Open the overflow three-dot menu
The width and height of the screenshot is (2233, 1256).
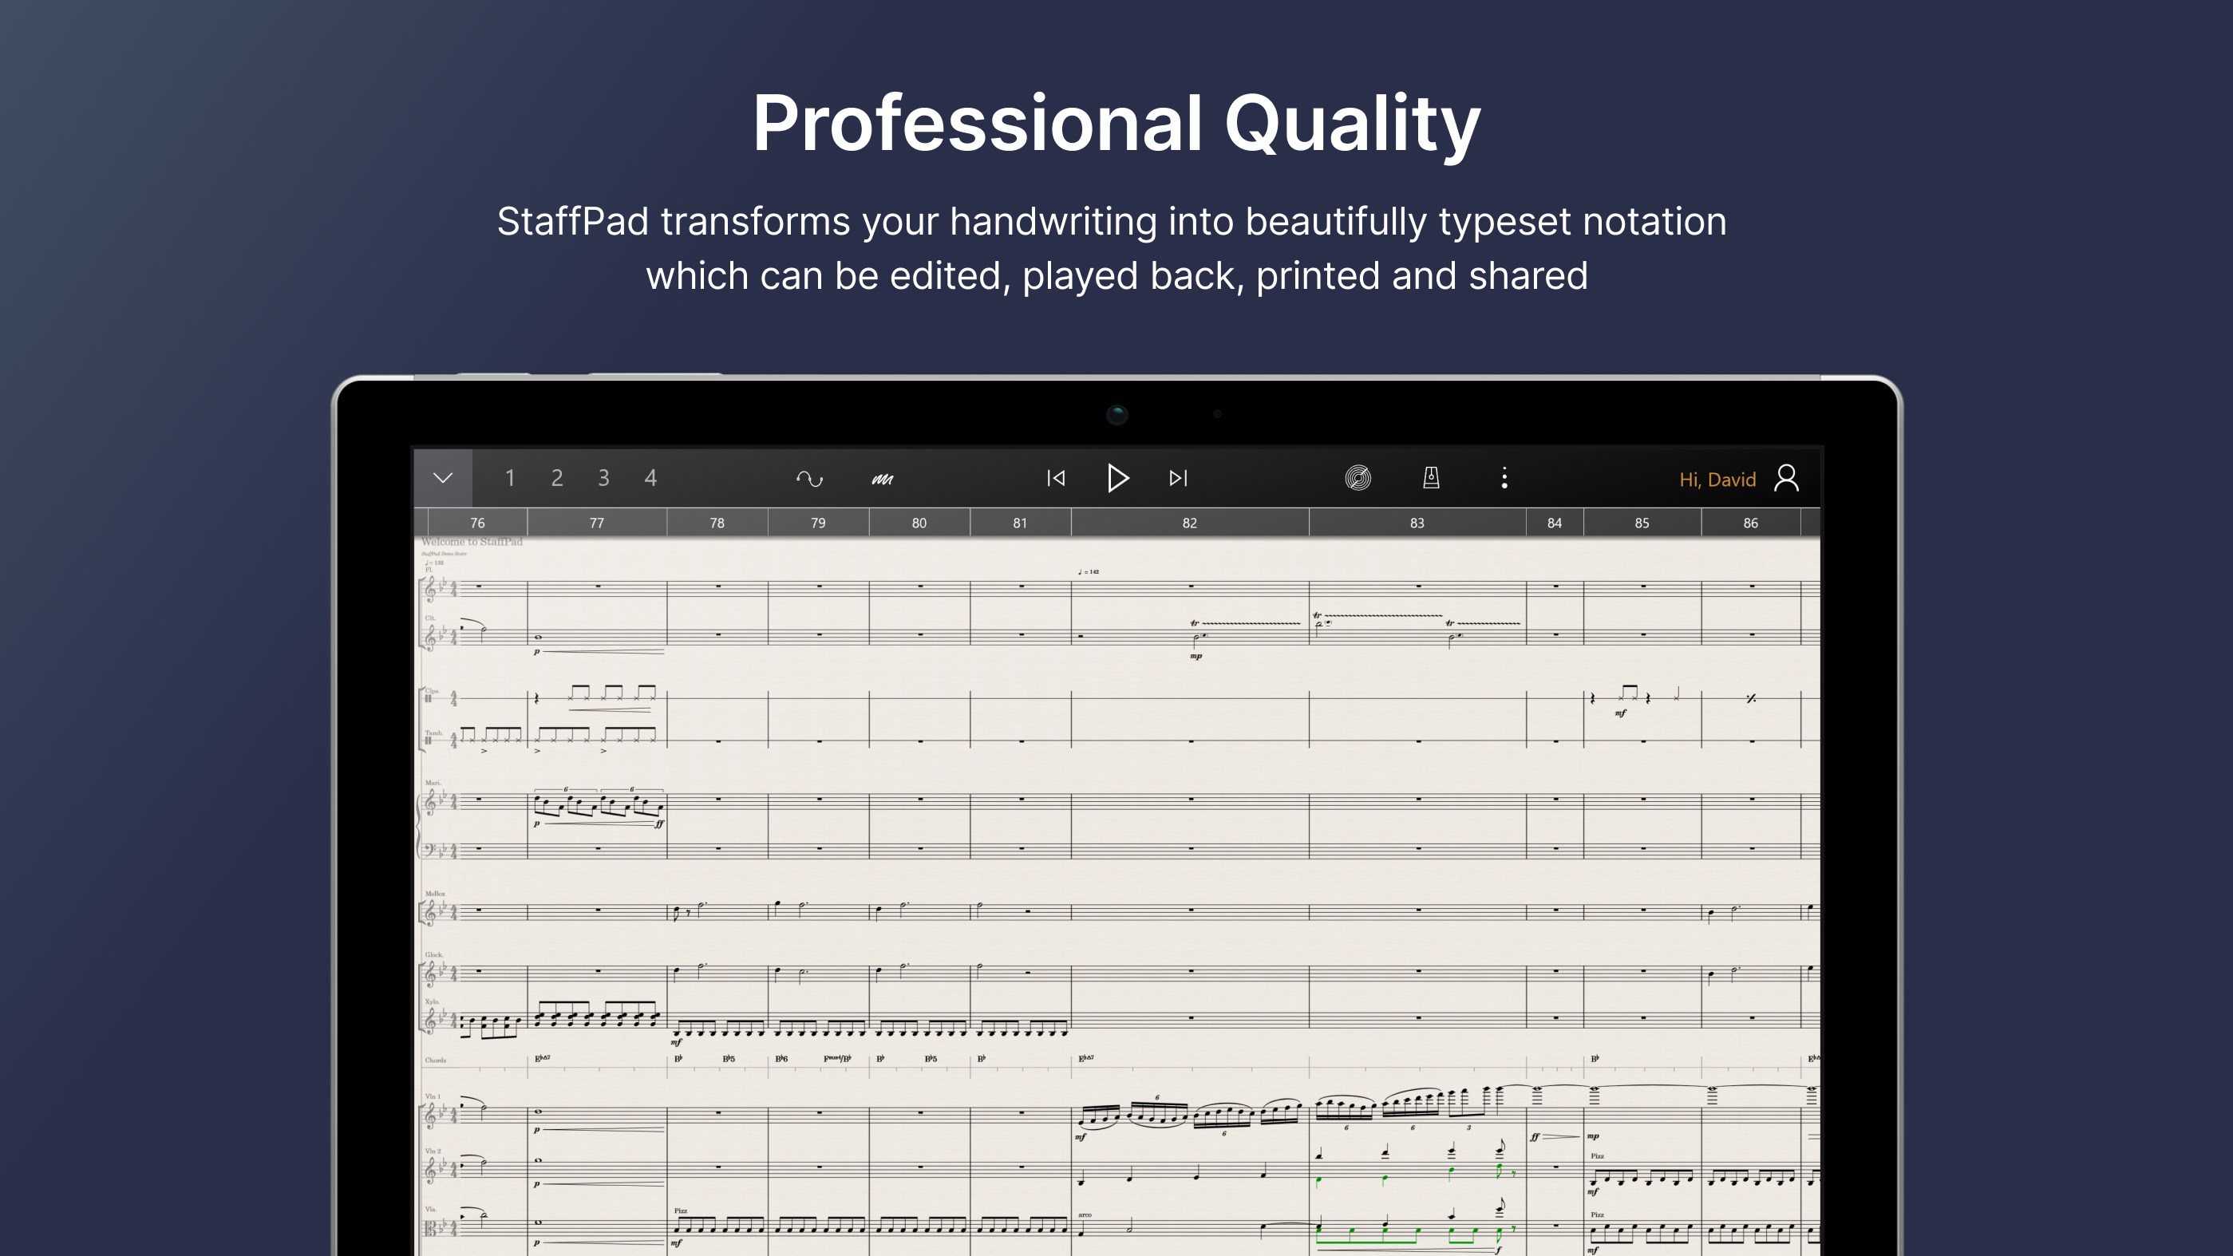point(1506,478)
